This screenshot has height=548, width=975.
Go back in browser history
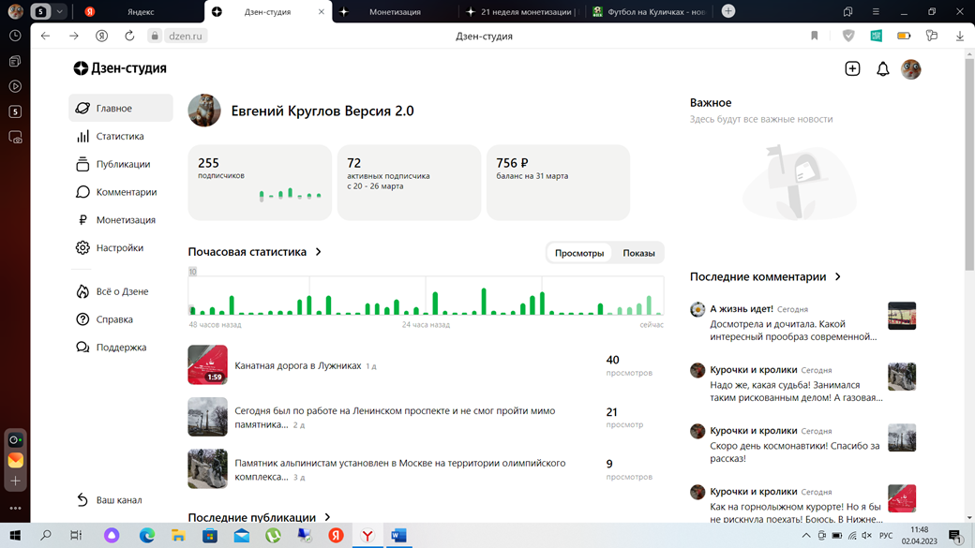coord(45,36)
